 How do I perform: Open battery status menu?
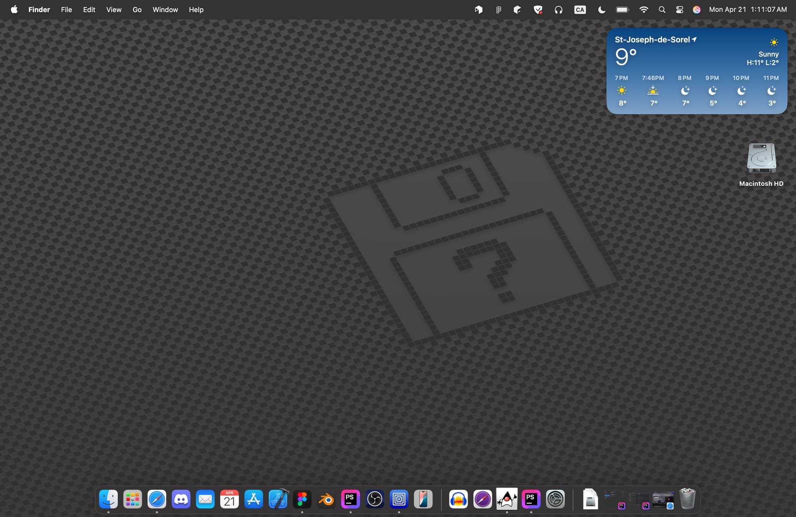pyautogui.click(x=622, y=10)
